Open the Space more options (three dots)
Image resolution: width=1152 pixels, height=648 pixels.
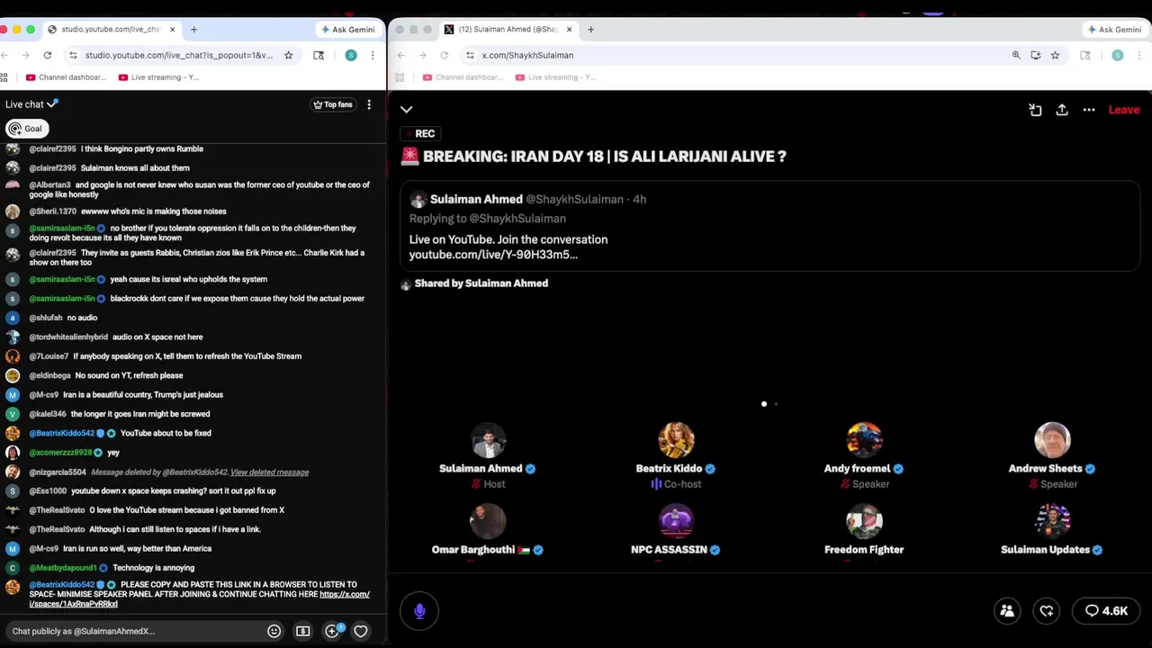1089,110
